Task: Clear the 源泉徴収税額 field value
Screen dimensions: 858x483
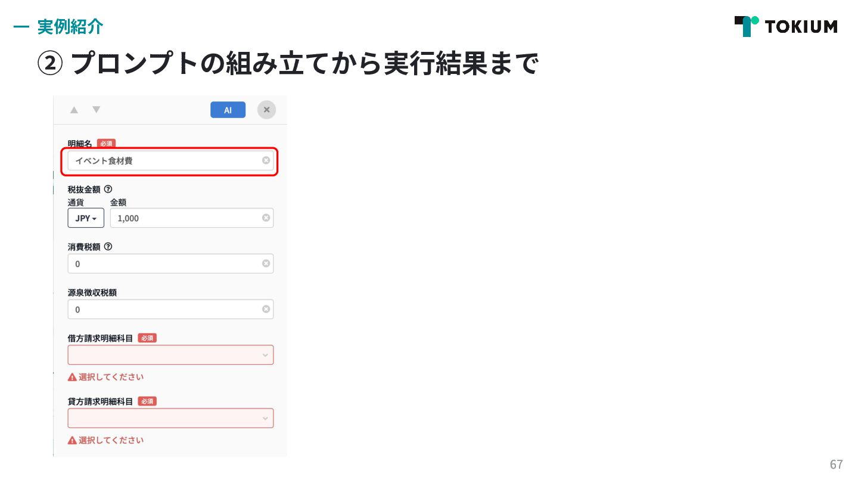Action: [266, 309]
